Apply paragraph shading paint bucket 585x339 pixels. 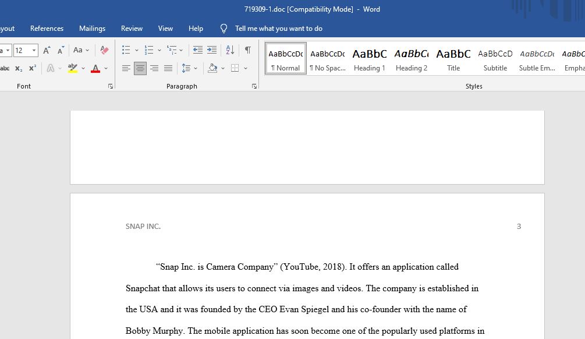tap(212, 68)
